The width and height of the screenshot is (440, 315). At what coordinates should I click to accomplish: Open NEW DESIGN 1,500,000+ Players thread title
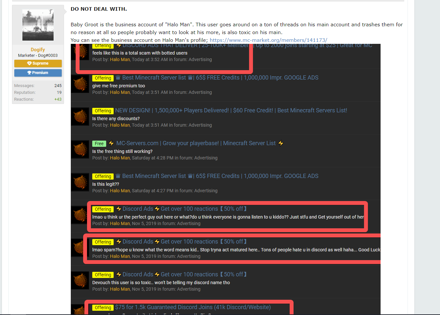point(231,110)
